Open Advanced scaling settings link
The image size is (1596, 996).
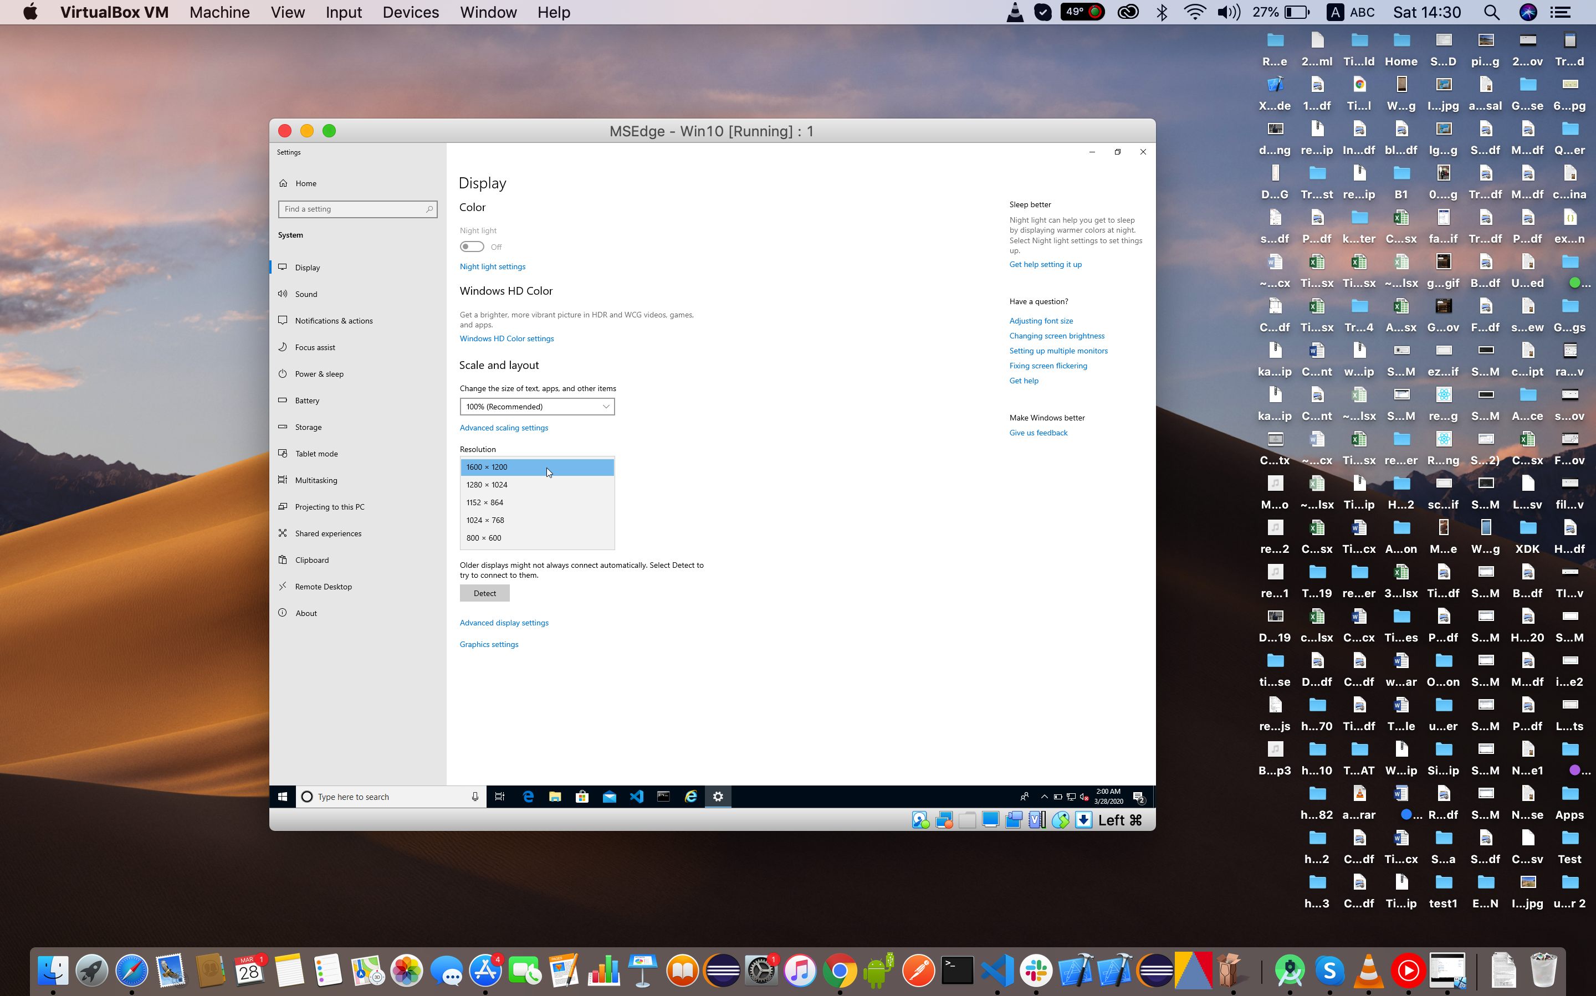[x=503, y=428]
